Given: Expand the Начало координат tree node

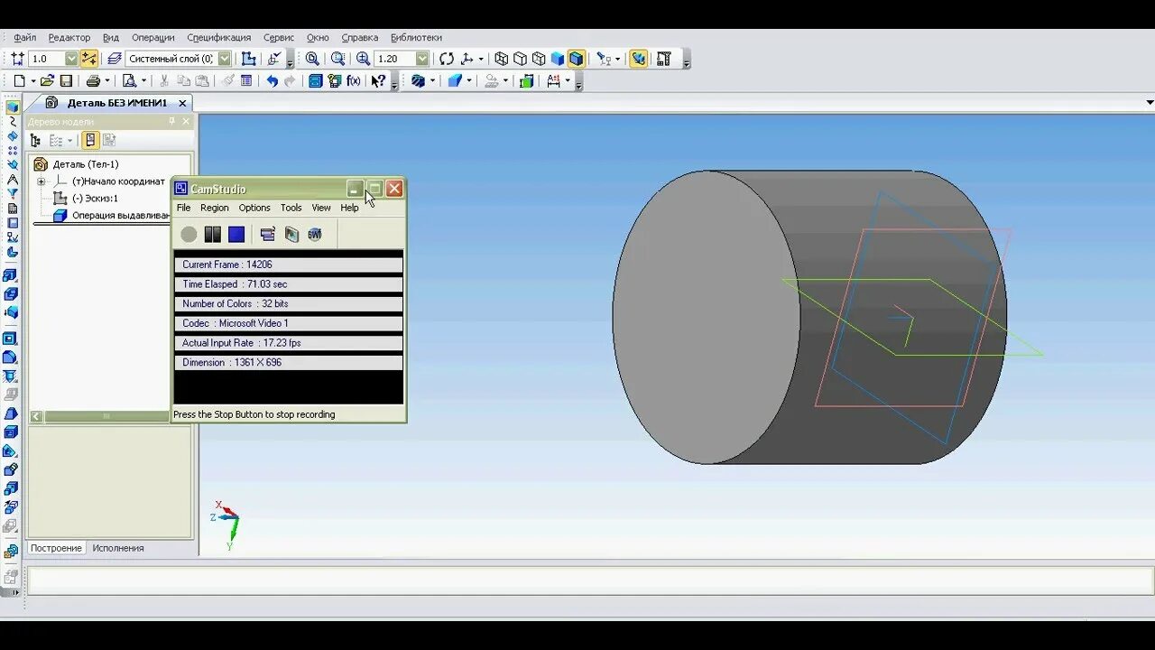Looking at the screenshot, I should [41, 181].
